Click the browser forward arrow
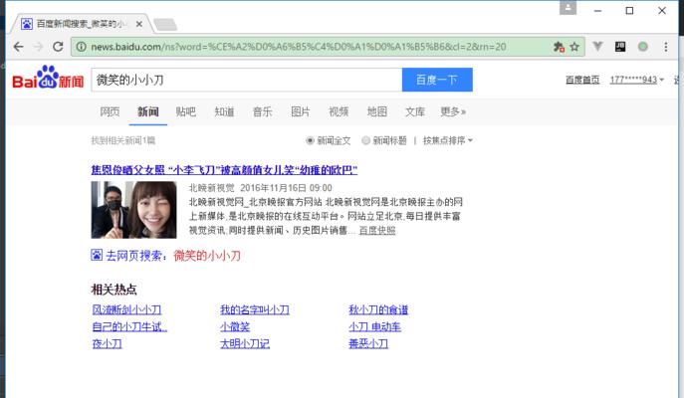The height and width of the screenshot is (398, 684). click(39, 47)
